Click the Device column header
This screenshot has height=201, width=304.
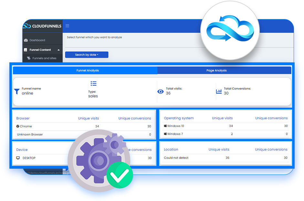[x=22, y=150]
